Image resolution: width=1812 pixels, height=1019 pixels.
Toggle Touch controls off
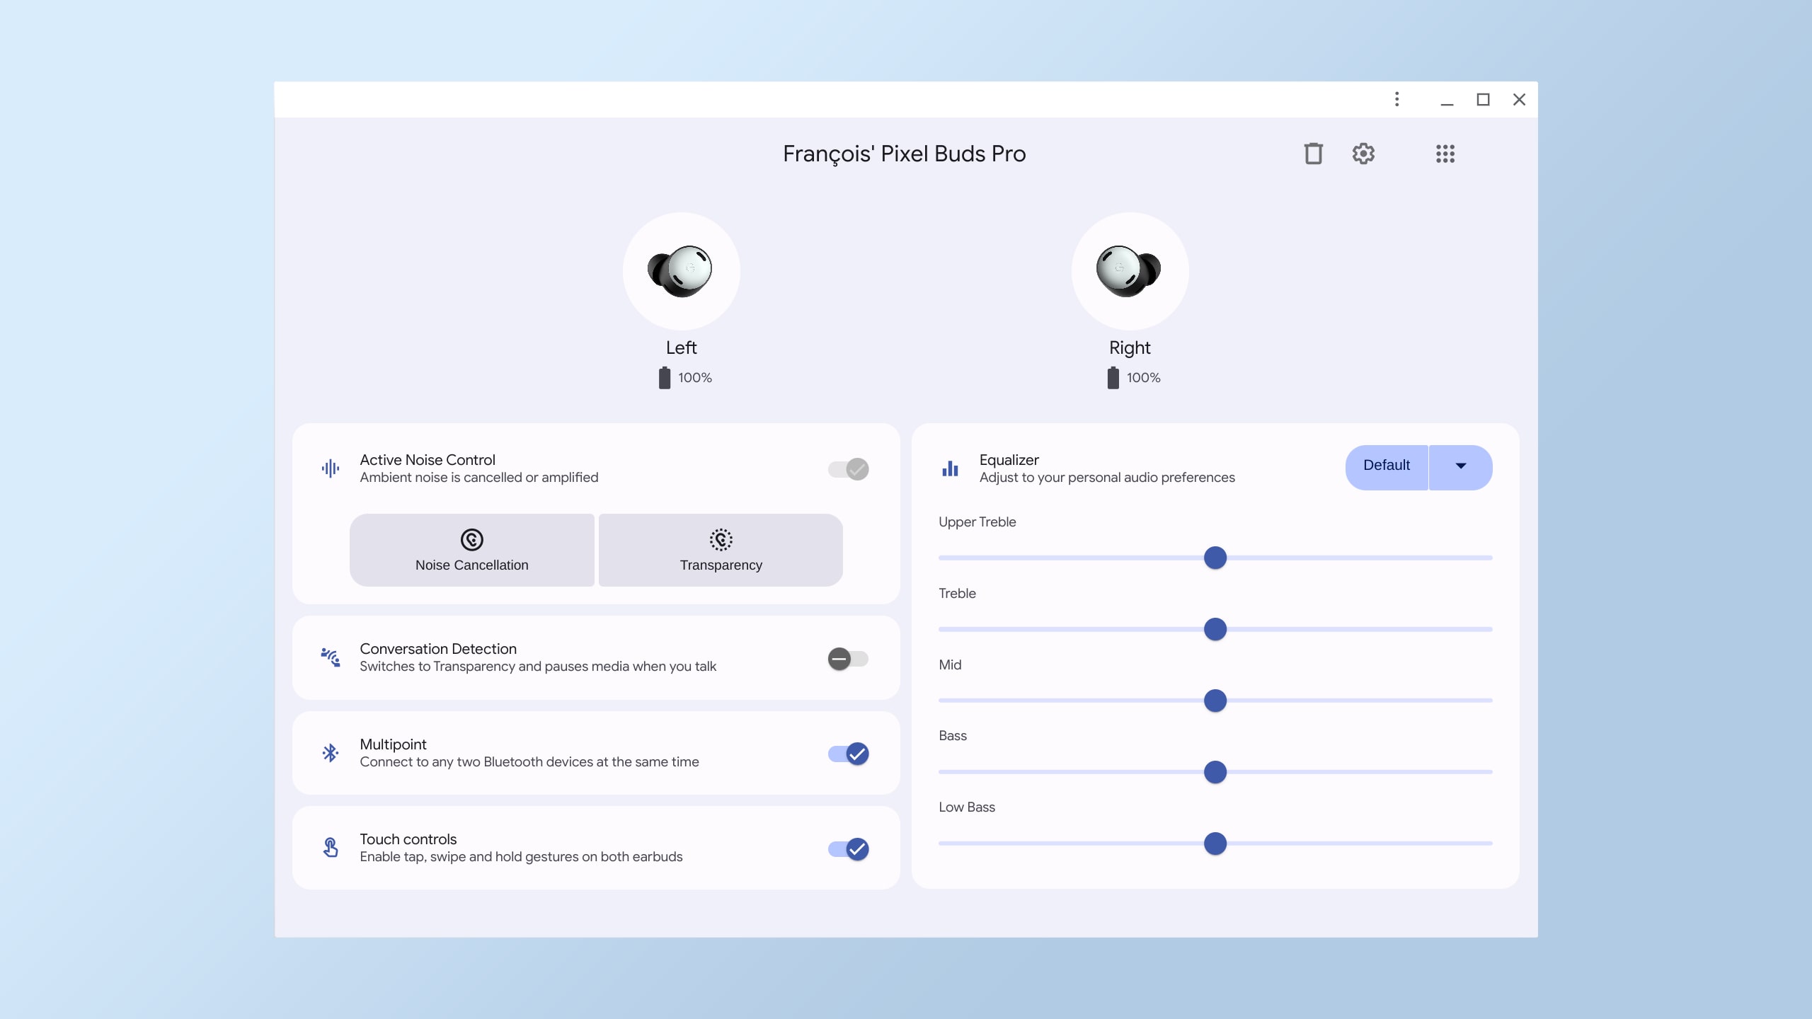849,848
